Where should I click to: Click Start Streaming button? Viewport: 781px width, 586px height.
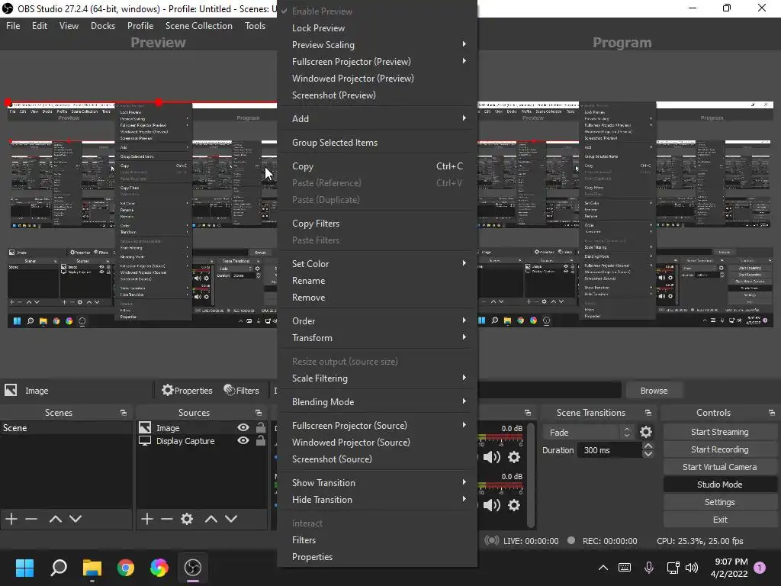coord(720,432)
